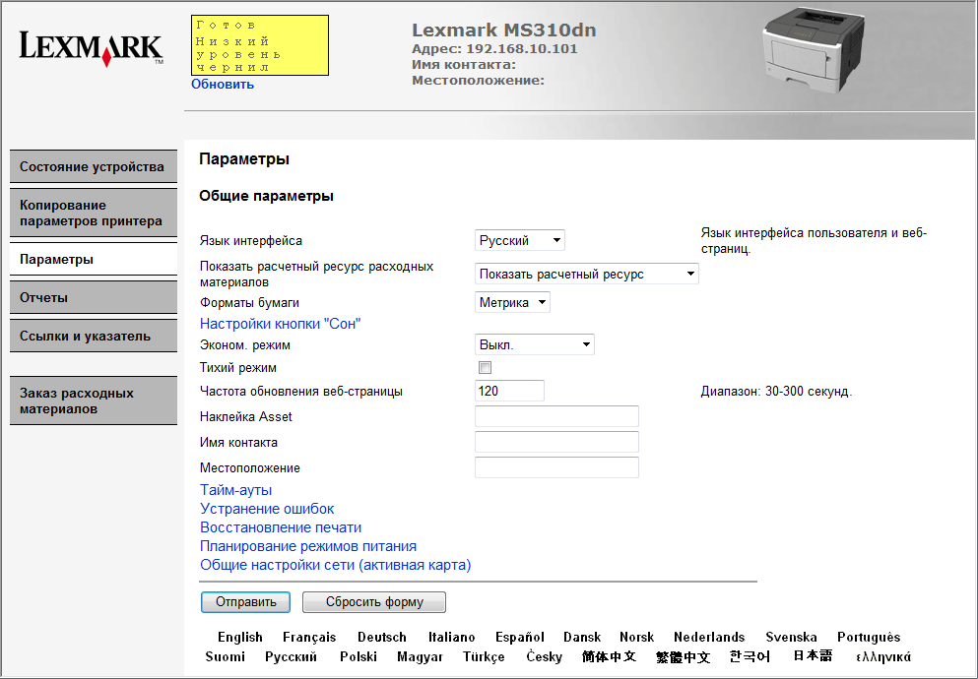Open the Устранение ошибок link

(x=267, y=509)
